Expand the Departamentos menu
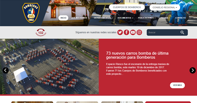This screenshot has height=103, width=197. 103,18
